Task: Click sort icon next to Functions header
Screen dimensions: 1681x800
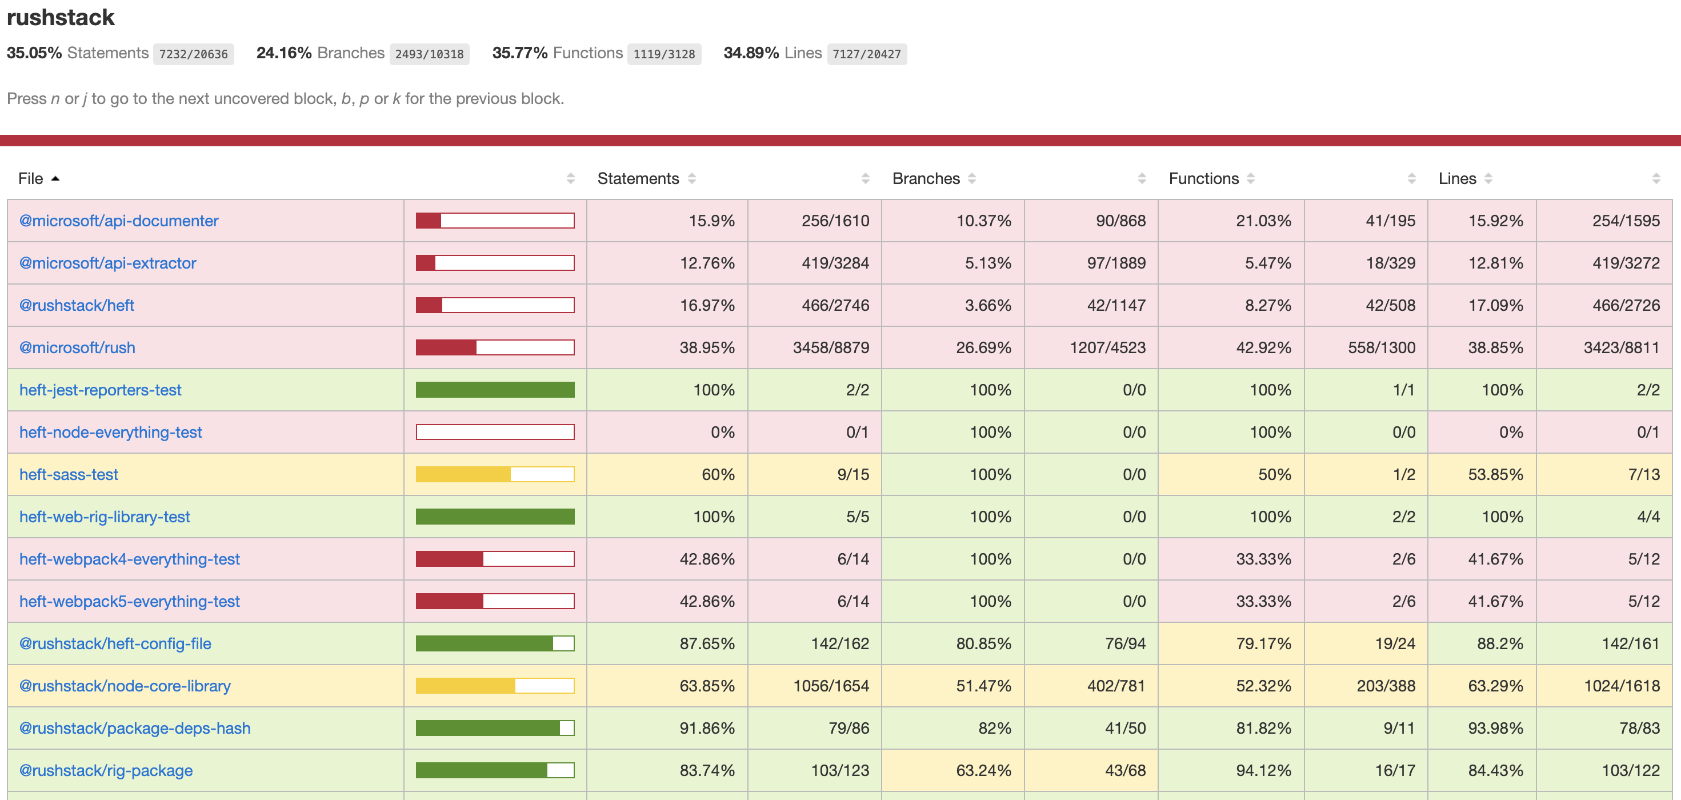Action: tap(1250, 178)
